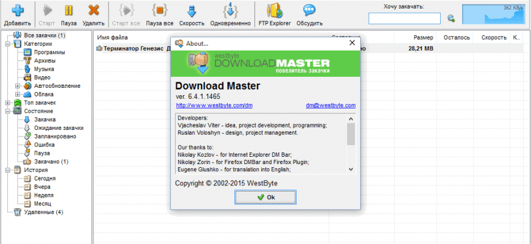Click the About dialog title icon

point(179,43)
